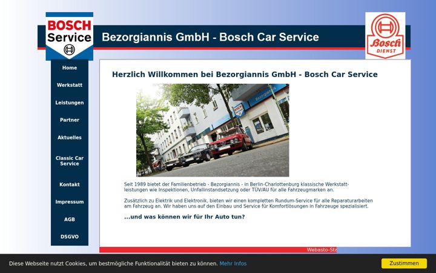Click Zustimmen to accept cookies
The image size is (436, 273).
click(404, 263)
